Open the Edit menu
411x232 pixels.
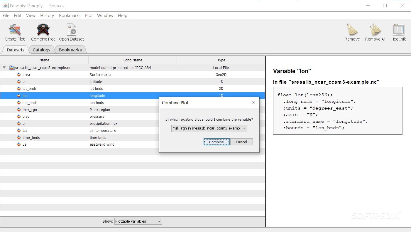point(18,16)
